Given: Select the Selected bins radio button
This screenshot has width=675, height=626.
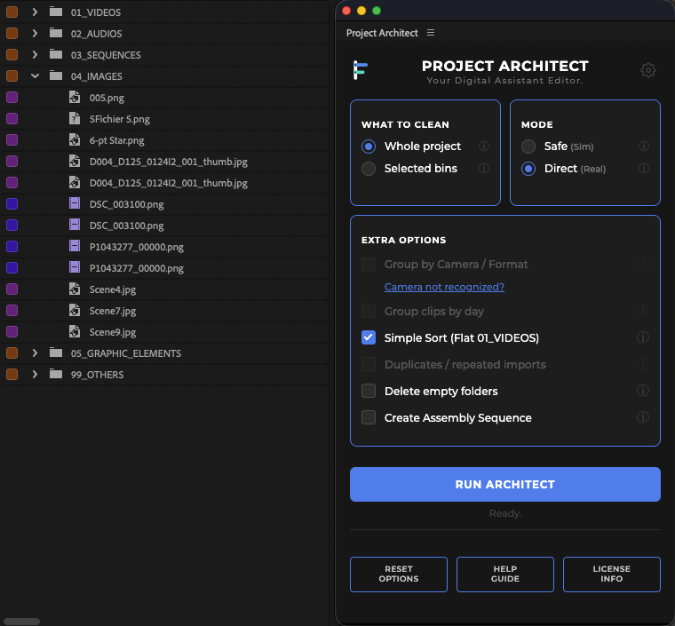Looking at the screenshot, I should (369, 168).
